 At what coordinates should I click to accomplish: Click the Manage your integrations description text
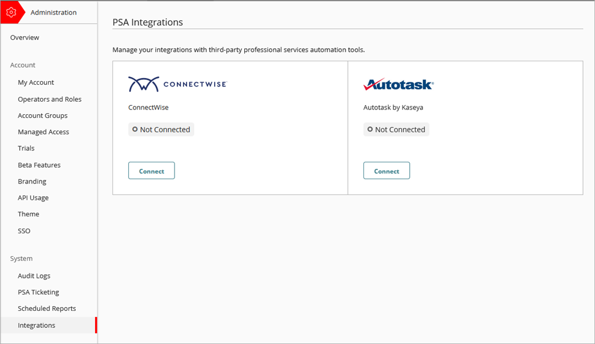coord(239,50)
